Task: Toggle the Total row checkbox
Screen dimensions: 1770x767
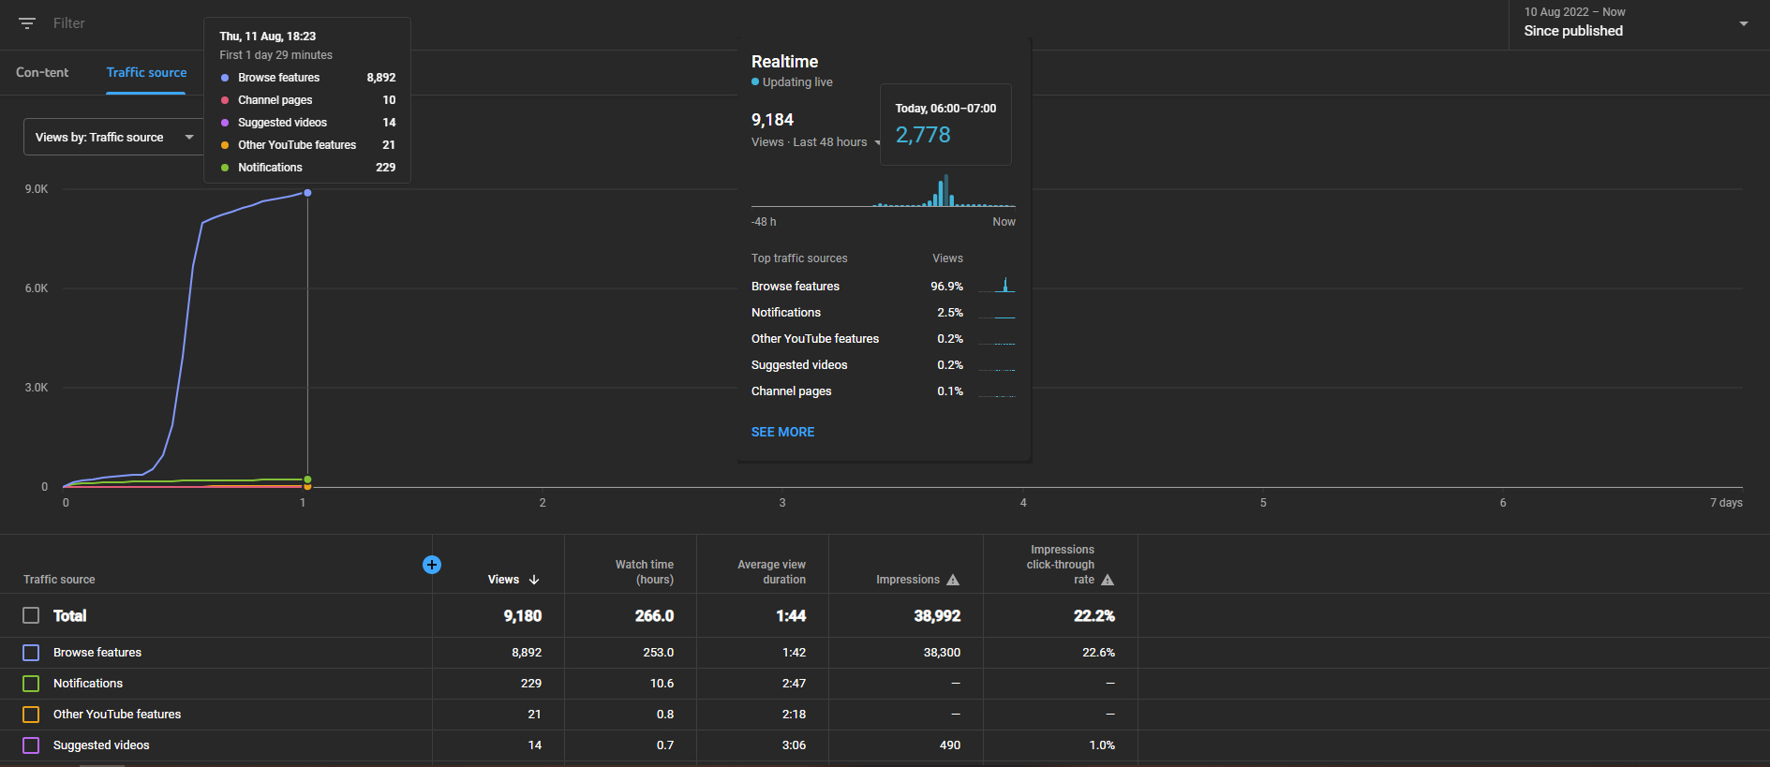Action: coord(31,615)
